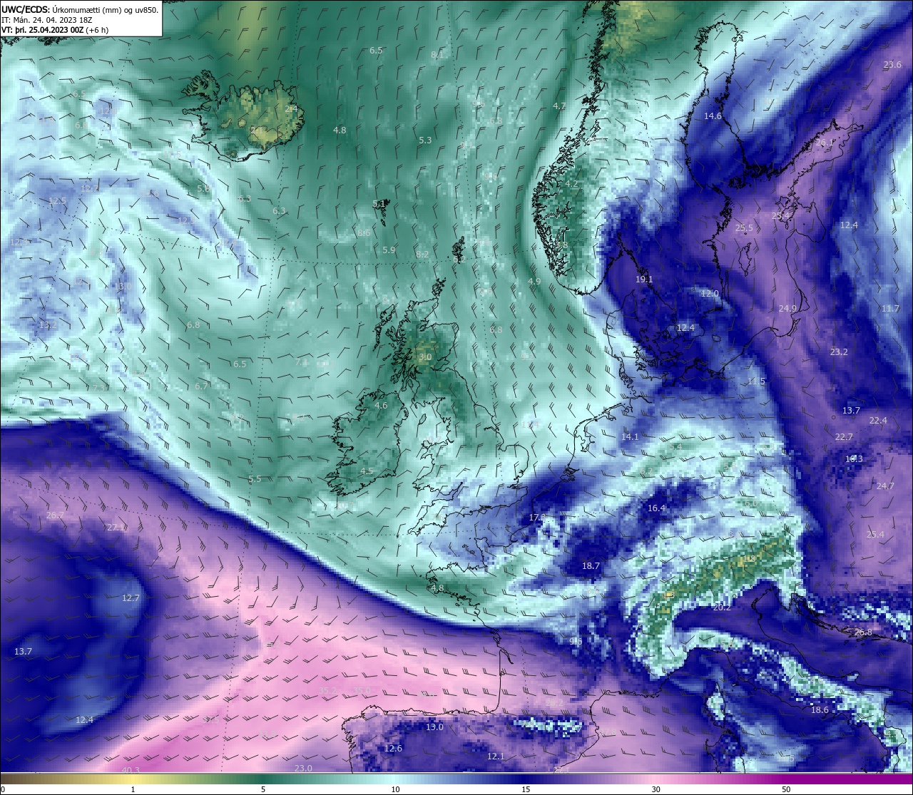Click the 23.6 value at top right
The image size is (913, 795).
(x=892, y=65)
